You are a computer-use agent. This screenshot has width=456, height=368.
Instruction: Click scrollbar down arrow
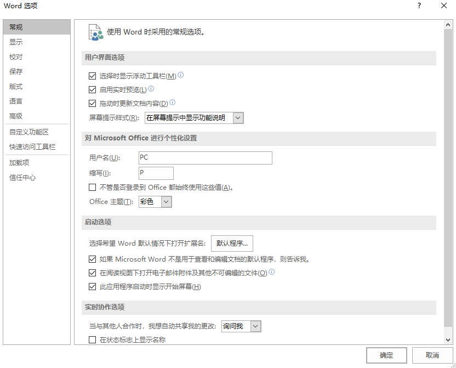tap(448, 339)
